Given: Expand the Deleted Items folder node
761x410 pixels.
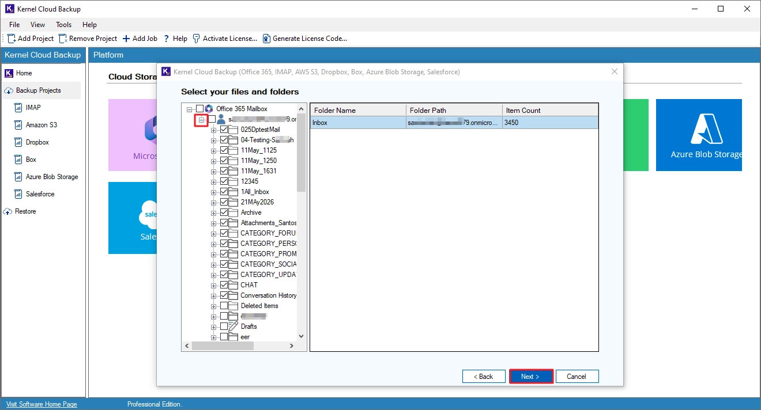Looking at the screenshot, I should pos(213,306).
